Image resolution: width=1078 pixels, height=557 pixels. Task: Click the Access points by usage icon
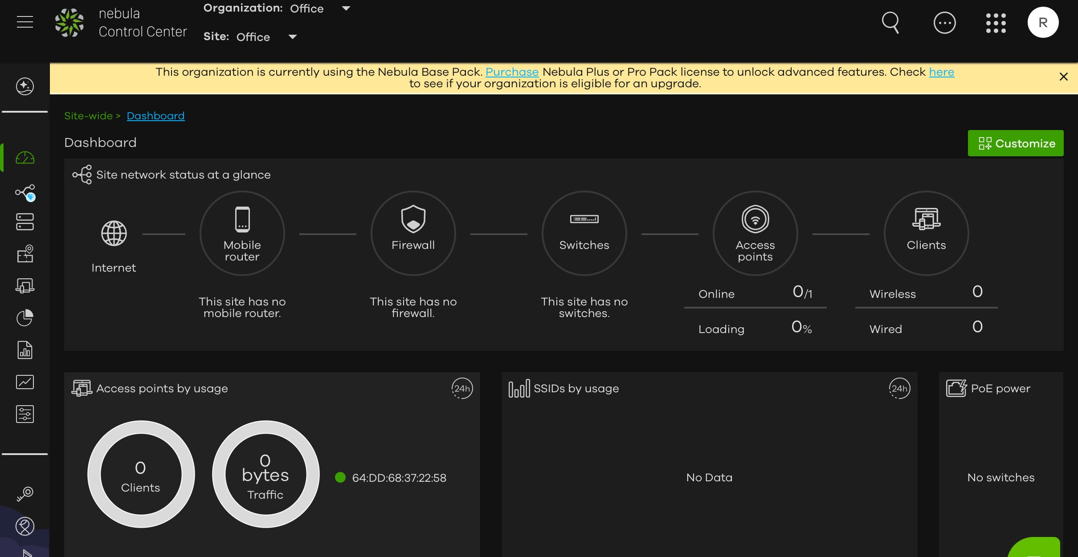point(82,388)
